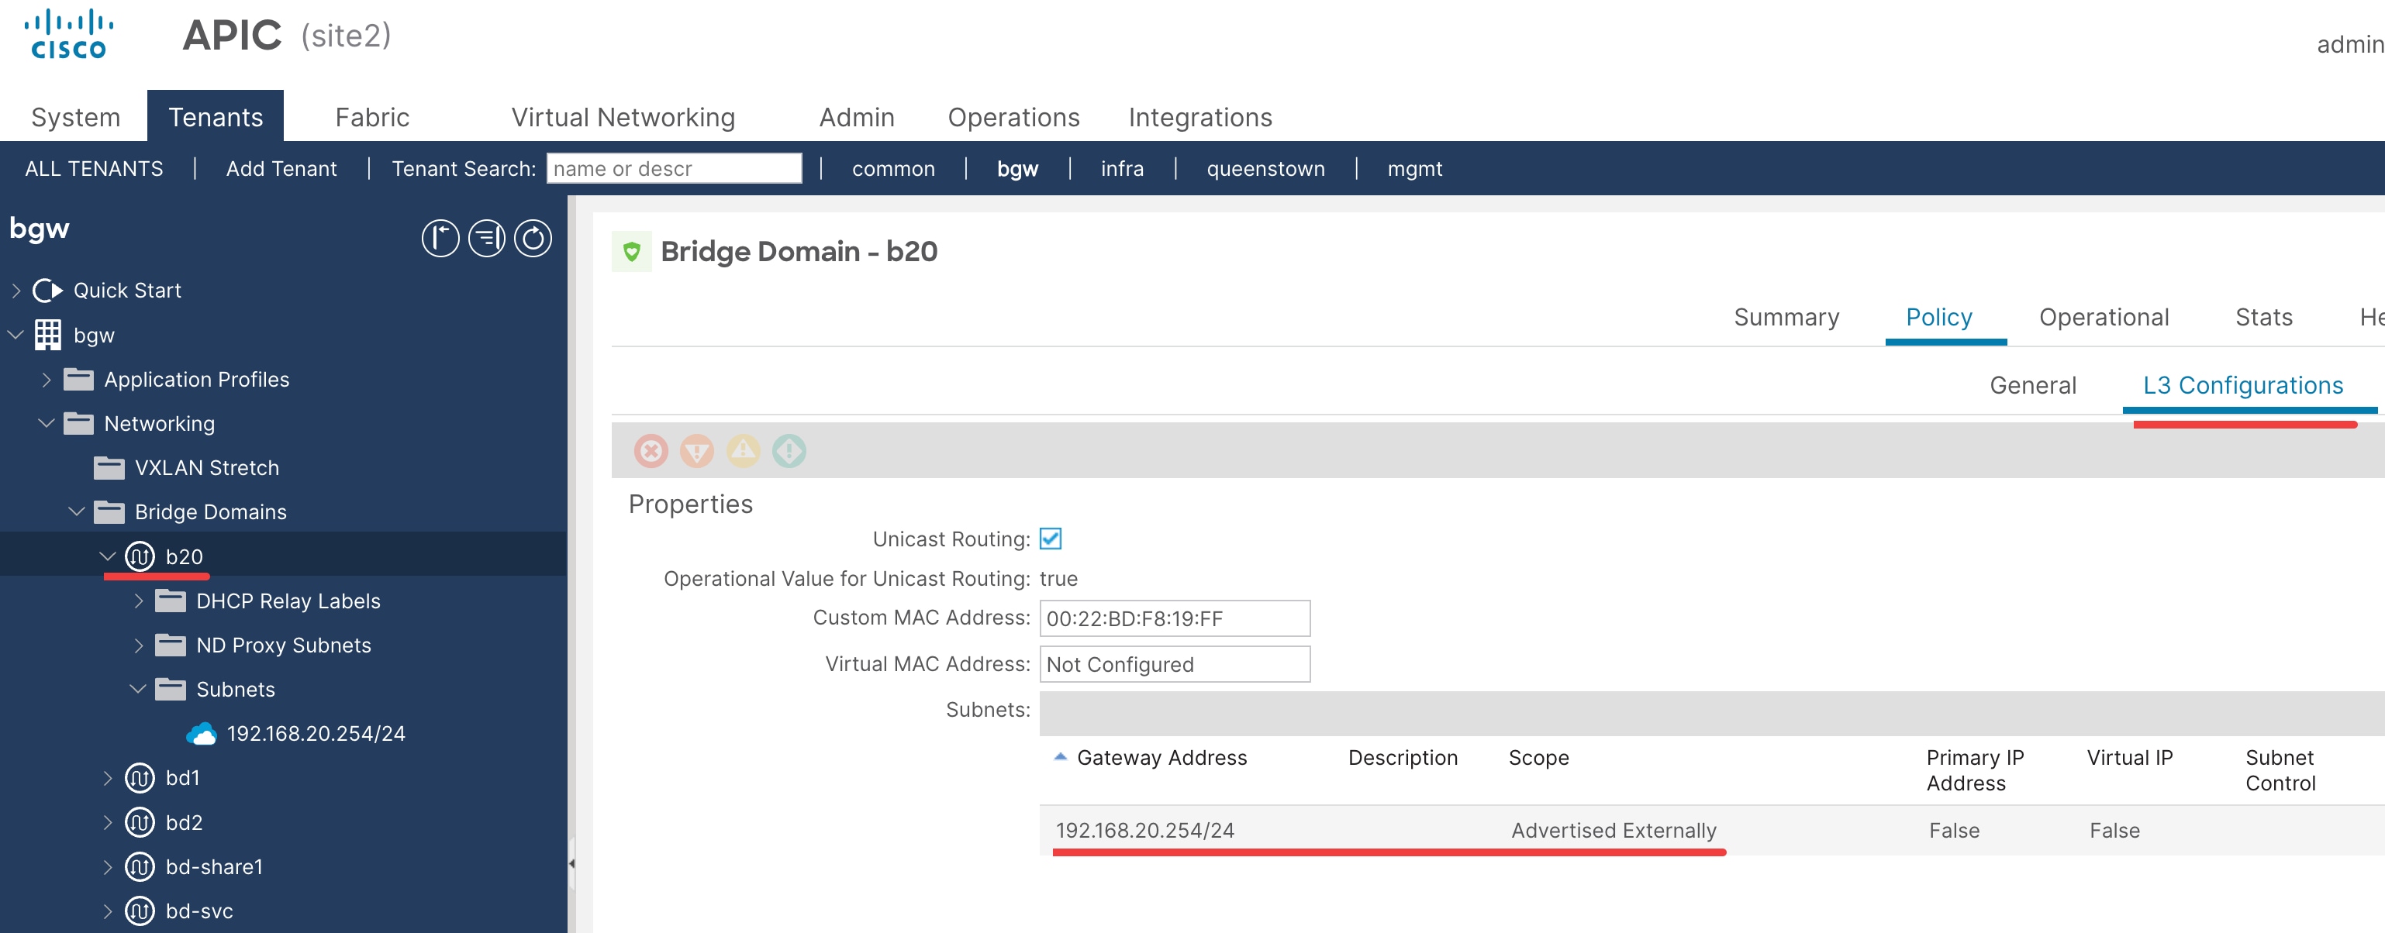Click the green shield health icon beside Bridge Domain
Viewport: 2385px width, 933px height.
coord(631,252)
